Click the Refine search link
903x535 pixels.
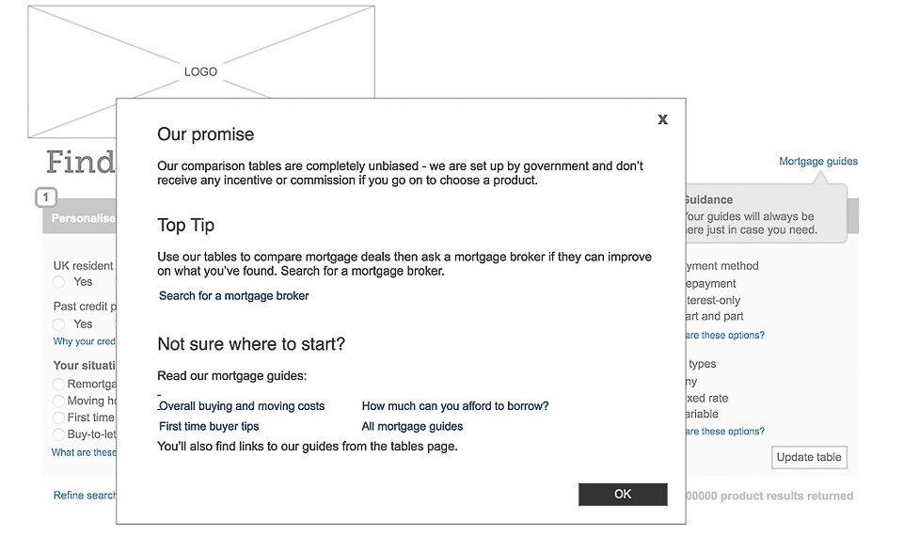(85, 496)
